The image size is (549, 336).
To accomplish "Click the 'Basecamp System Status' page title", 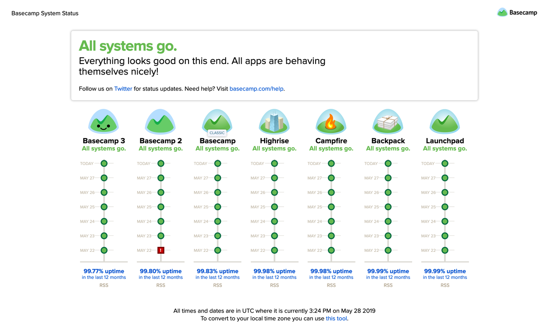I will click(x=45, y=13).
